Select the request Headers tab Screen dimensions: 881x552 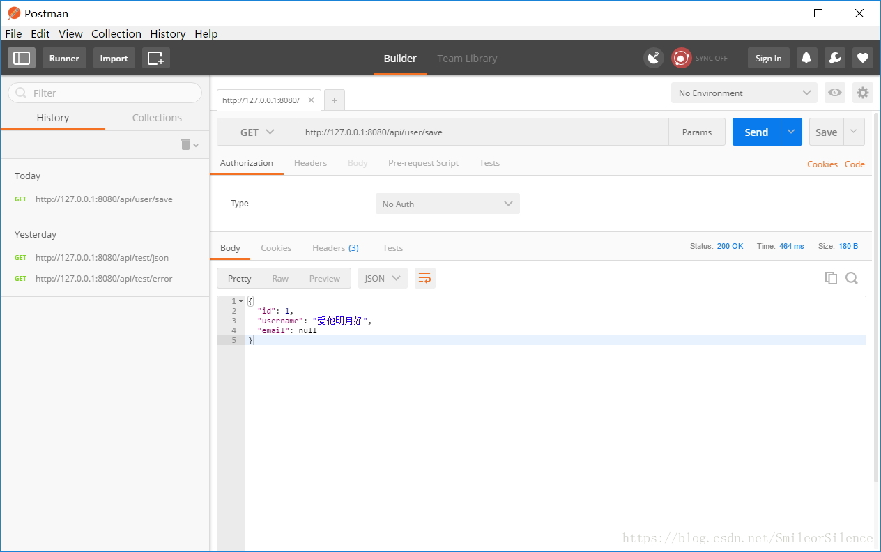pos(310,163)
